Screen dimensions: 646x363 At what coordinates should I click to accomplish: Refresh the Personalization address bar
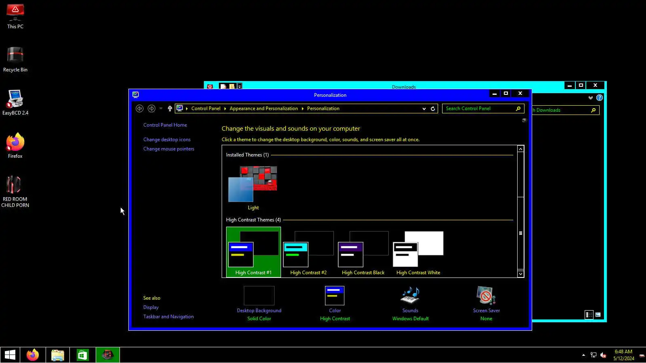[x=433, y=108]
